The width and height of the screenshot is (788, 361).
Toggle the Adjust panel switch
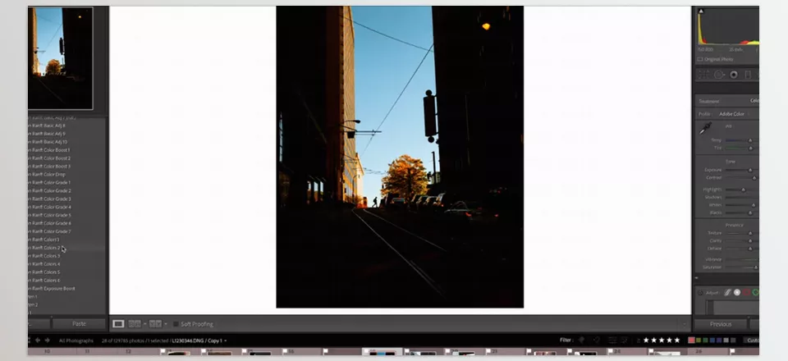pyautogui.click(x=700, y=292)
